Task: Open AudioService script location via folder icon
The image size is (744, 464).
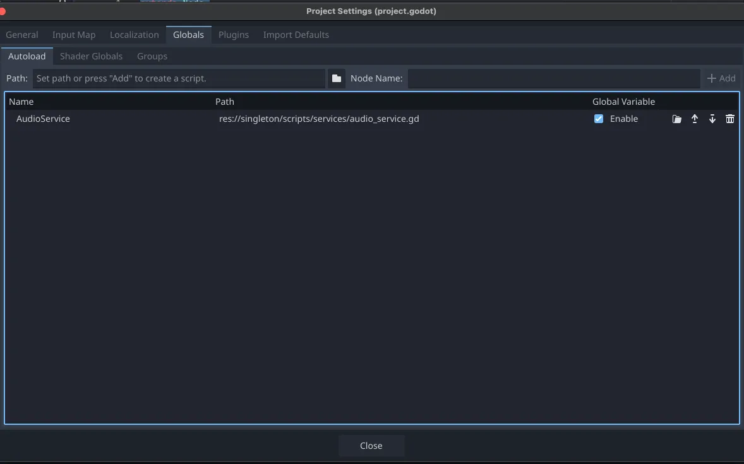Action: [x=676, y=119]
